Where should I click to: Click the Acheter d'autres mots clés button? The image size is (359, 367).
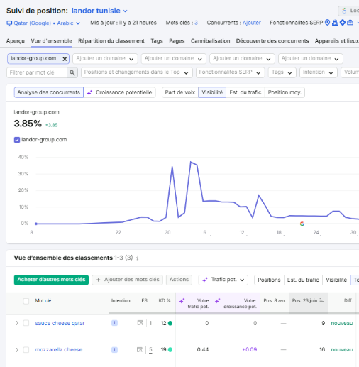[51, 280]
